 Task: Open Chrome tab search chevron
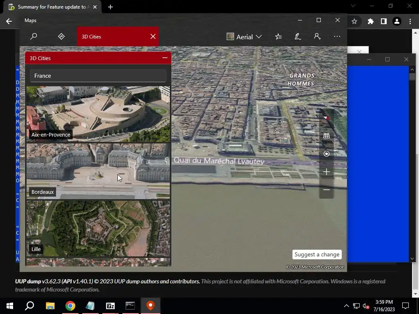pyautogui.click(x=353, y=6)
